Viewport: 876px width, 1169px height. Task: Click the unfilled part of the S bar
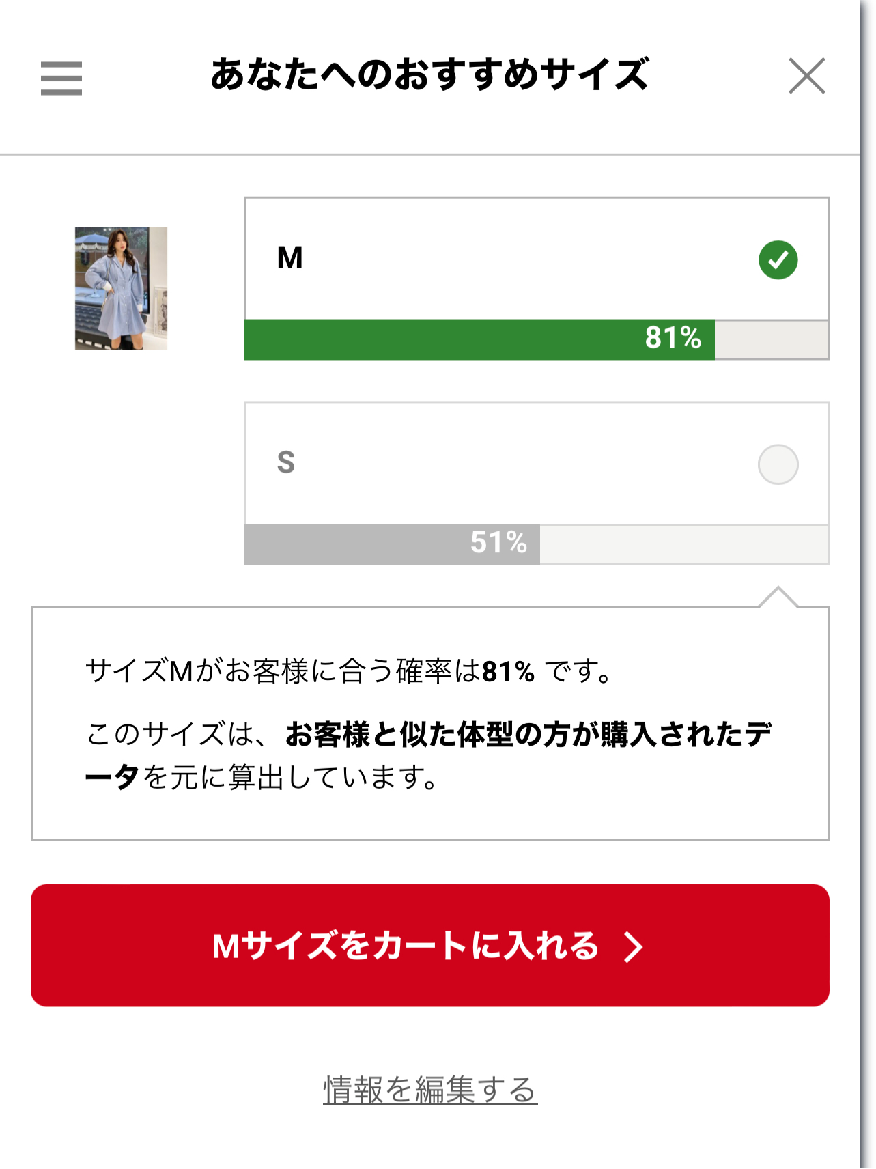(x=683, y=544)
